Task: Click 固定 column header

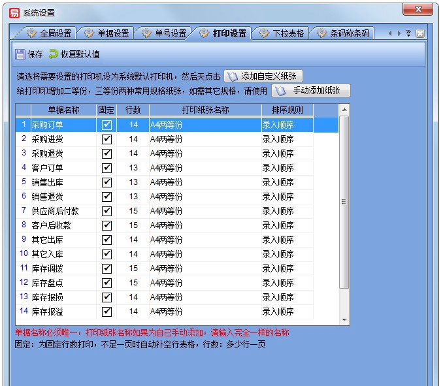Action: tap(107, 110)
